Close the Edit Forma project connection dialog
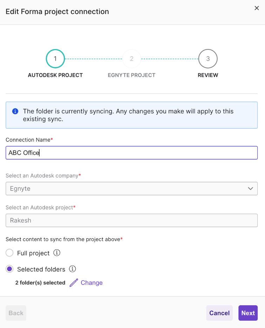 [x=257, y=8]
